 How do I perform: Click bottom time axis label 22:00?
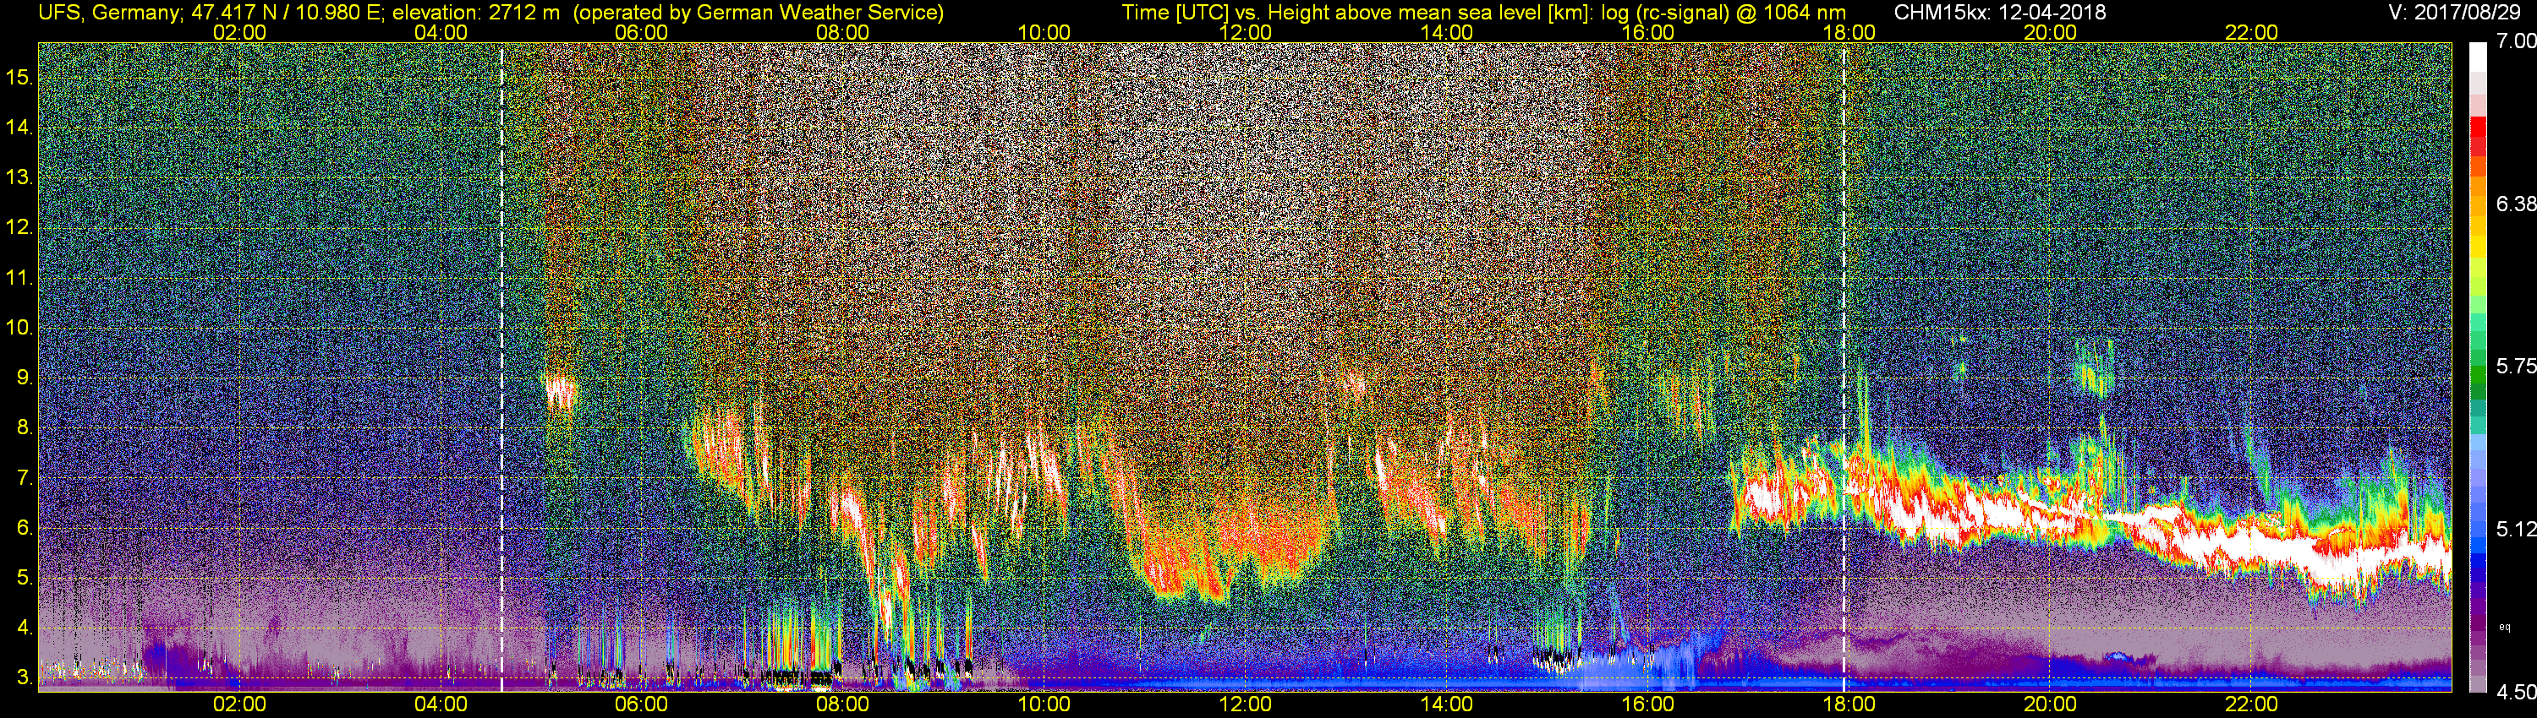2251,704
